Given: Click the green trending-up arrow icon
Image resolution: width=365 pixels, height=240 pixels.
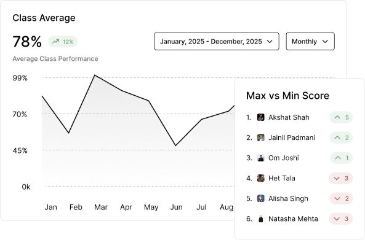Looking at the screenshot, I should coord(55,42).
